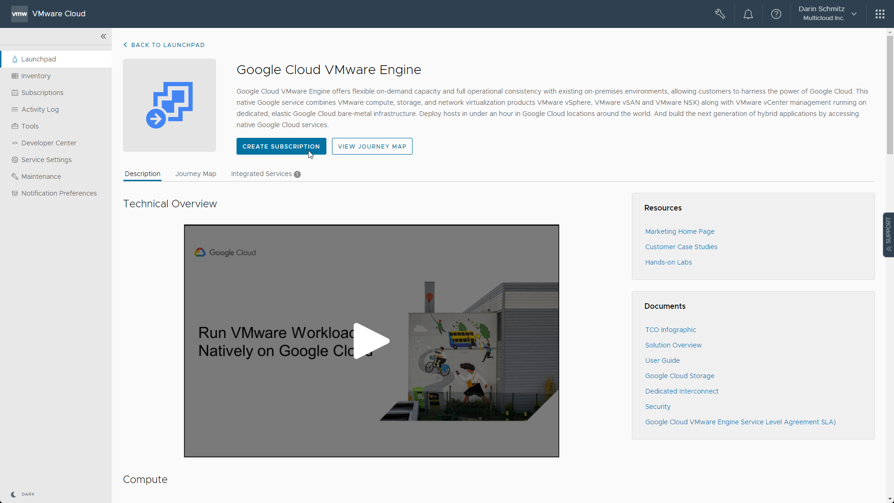Go to Inventory page
This screenshot has width=894, height=503.
pos(56,76)
